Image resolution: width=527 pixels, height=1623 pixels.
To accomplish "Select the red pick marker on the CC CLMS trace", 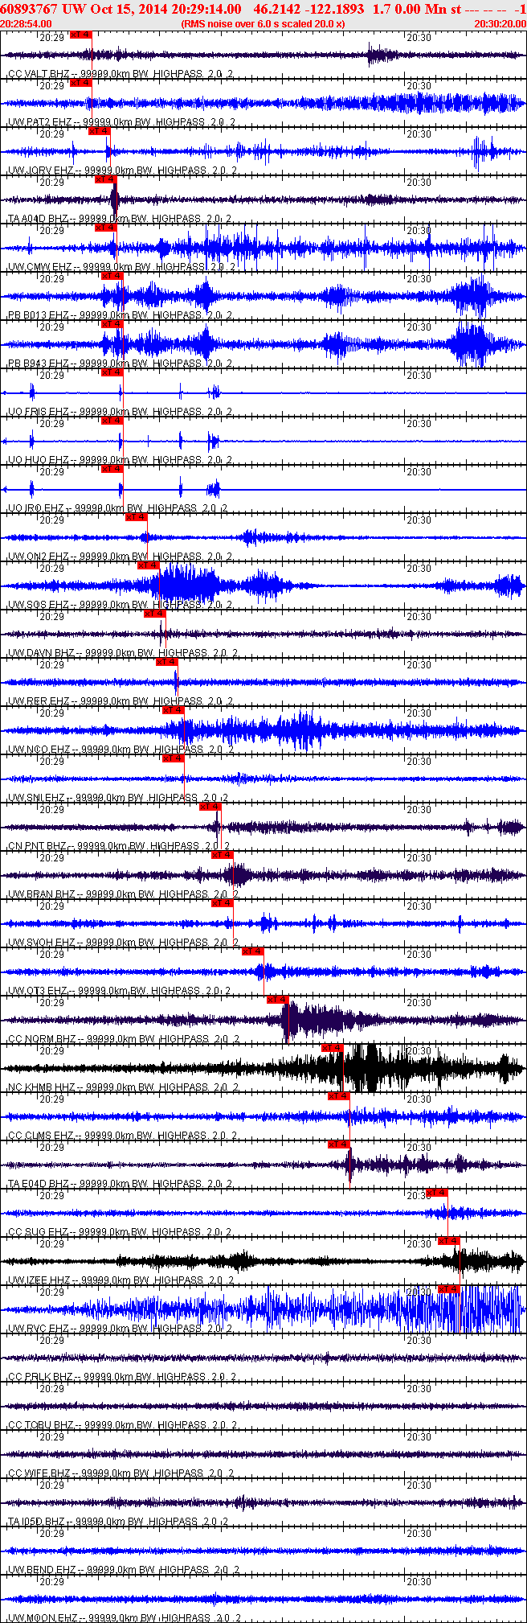I will [x=338, y=1096].
